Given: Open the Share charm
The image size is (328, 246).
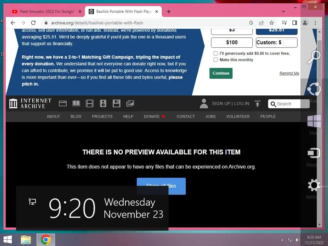Looking at the screenshot, I should [314, 89].
